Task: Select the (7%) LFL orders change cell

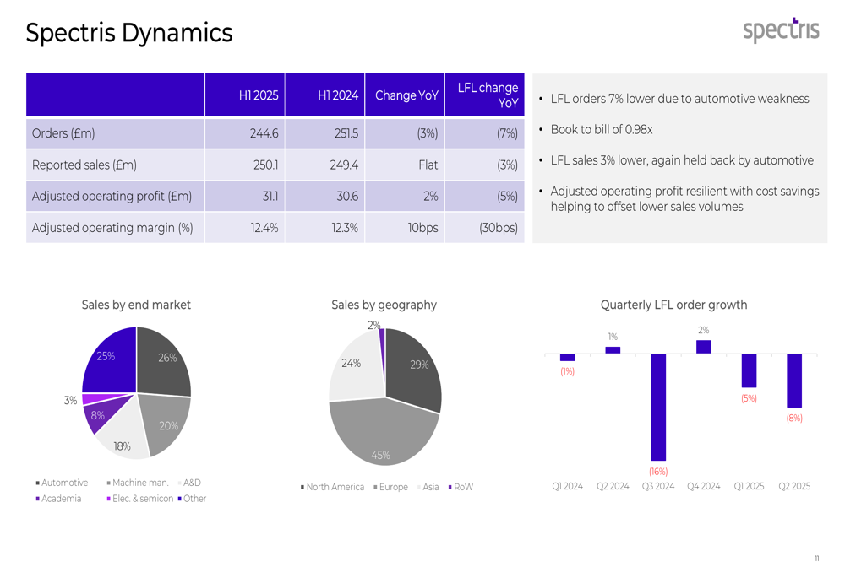Action: 507,133
